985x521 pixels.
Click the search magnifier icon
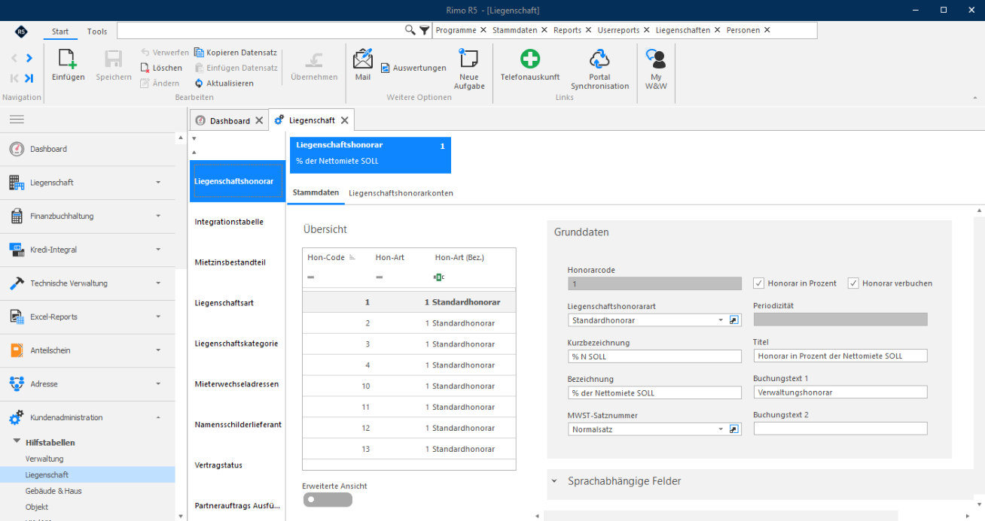pyautogui.click(x=410, y=30)
